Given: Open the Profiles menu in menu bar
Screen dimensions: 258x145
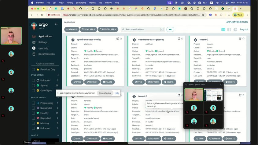Looking at the screenshot, I should click(92, 3).
